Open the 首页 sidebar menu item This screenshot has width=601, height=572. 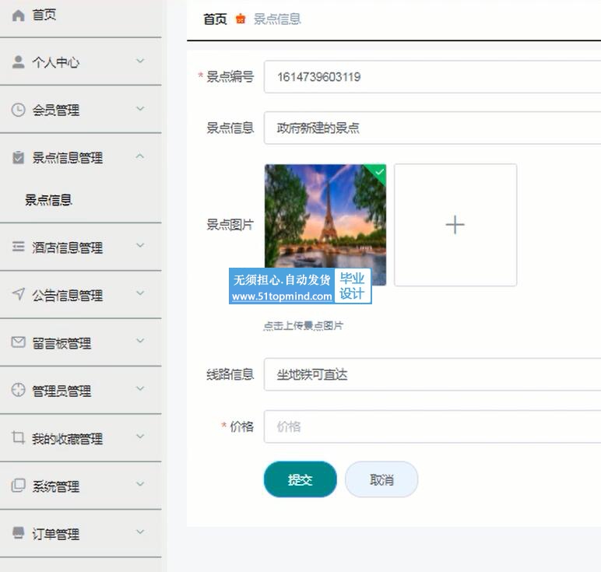point(81,16)
